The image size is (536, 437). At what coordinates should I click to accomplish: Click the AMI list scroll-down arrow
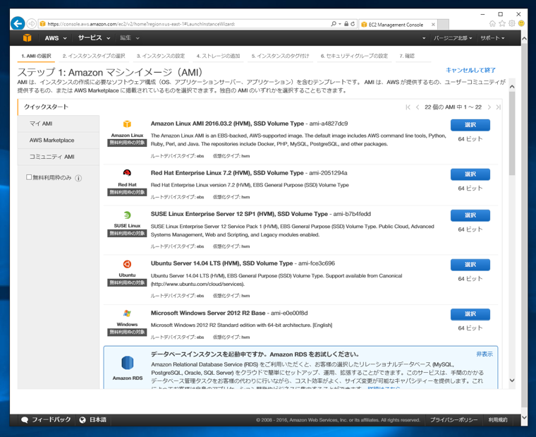point(512,381)
